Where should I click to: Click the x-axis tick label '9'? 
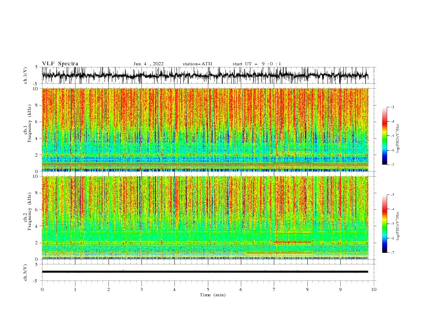click(340, 289)
